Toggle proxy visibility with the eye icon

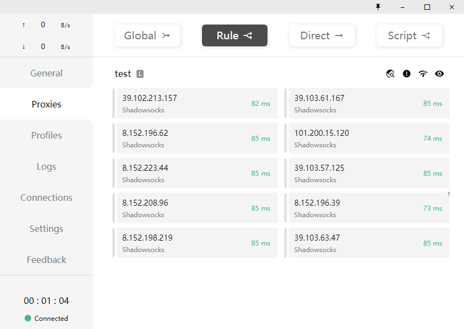439,74
